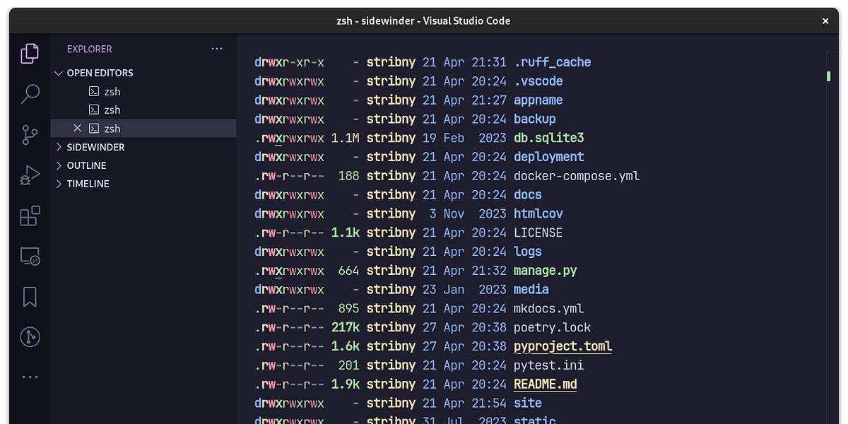848x424 pixels.
Task: Open additional activity bar actions with the ellipsis
Action: coord(29,377)
